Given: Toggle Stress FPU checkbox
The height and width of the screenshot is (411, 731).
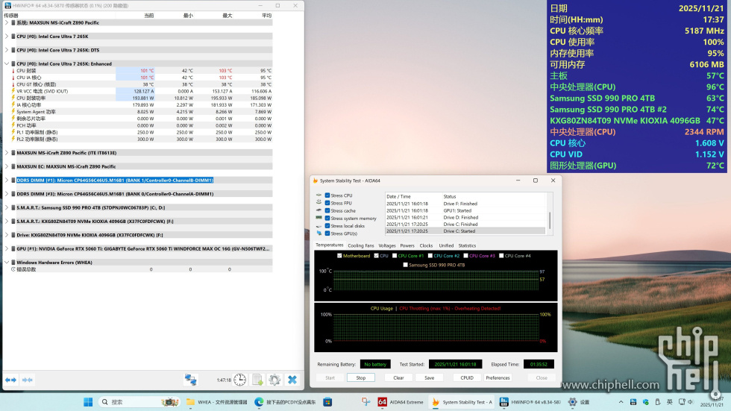Looking at the screenshot, I should (327, 203).
